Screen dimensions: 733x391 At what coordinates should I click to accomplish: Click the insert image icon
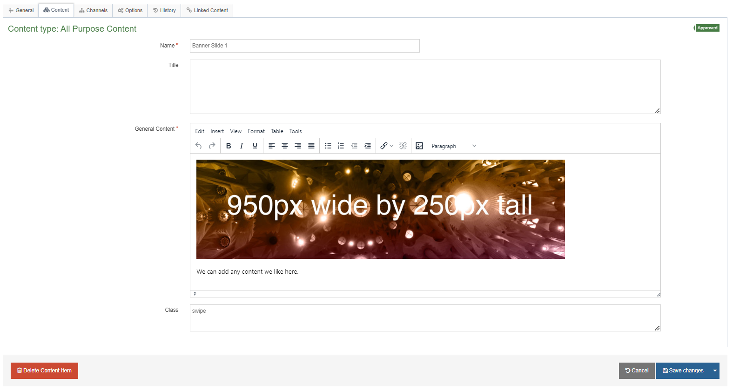point(419,146)
